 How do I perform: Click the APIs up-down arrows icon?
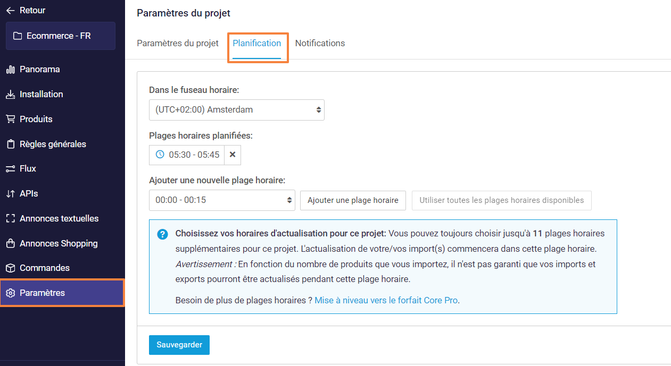click(x=10, y=194)
